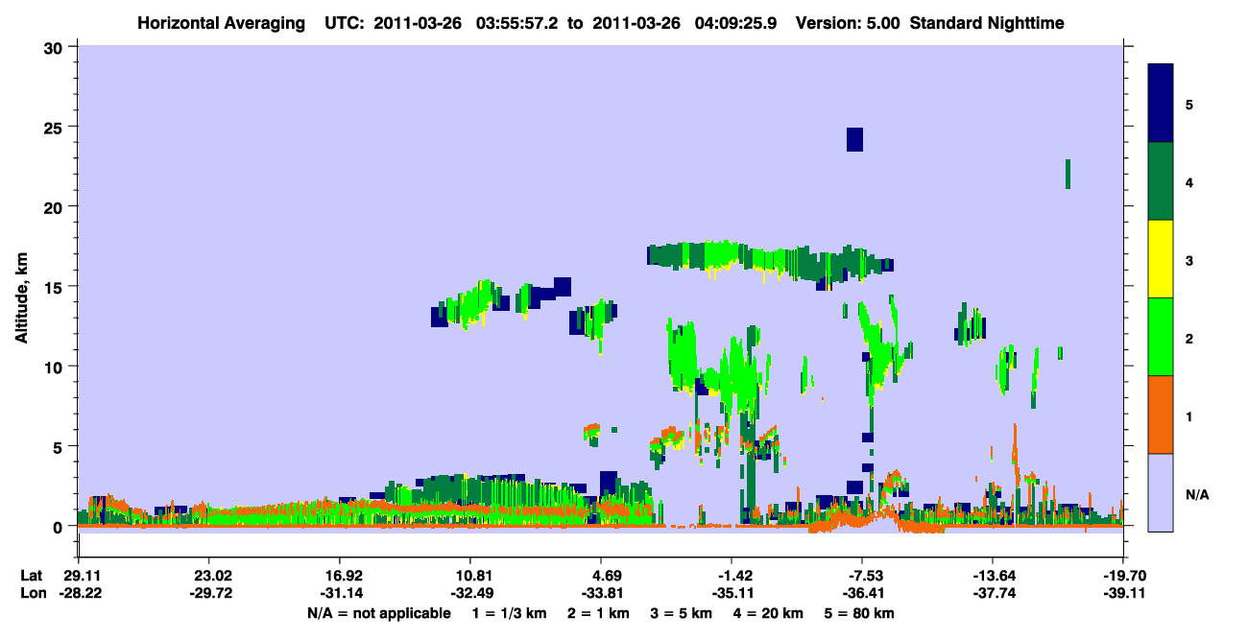Click the latitude value -1.42
The width and height of the screenshot is (1248, 640).
(732, 576)
